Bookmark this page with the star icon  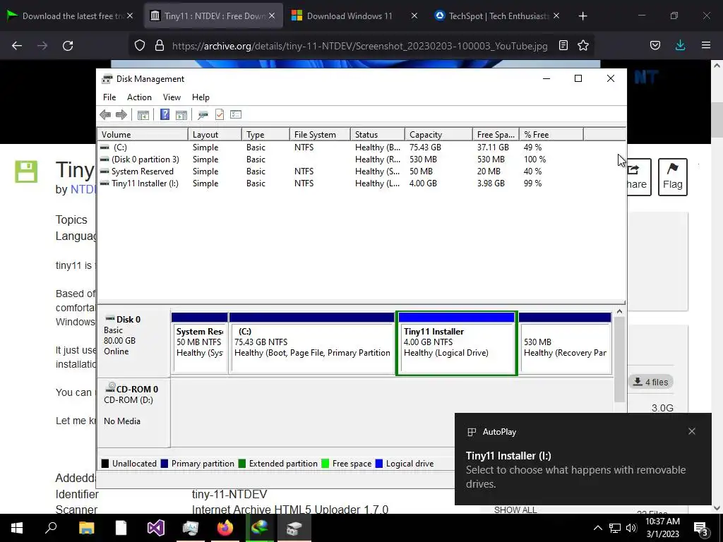[x=582, y=46]
